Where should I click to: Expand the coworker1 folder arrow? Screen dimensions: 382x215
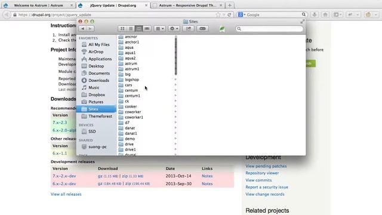coord(175,117)
